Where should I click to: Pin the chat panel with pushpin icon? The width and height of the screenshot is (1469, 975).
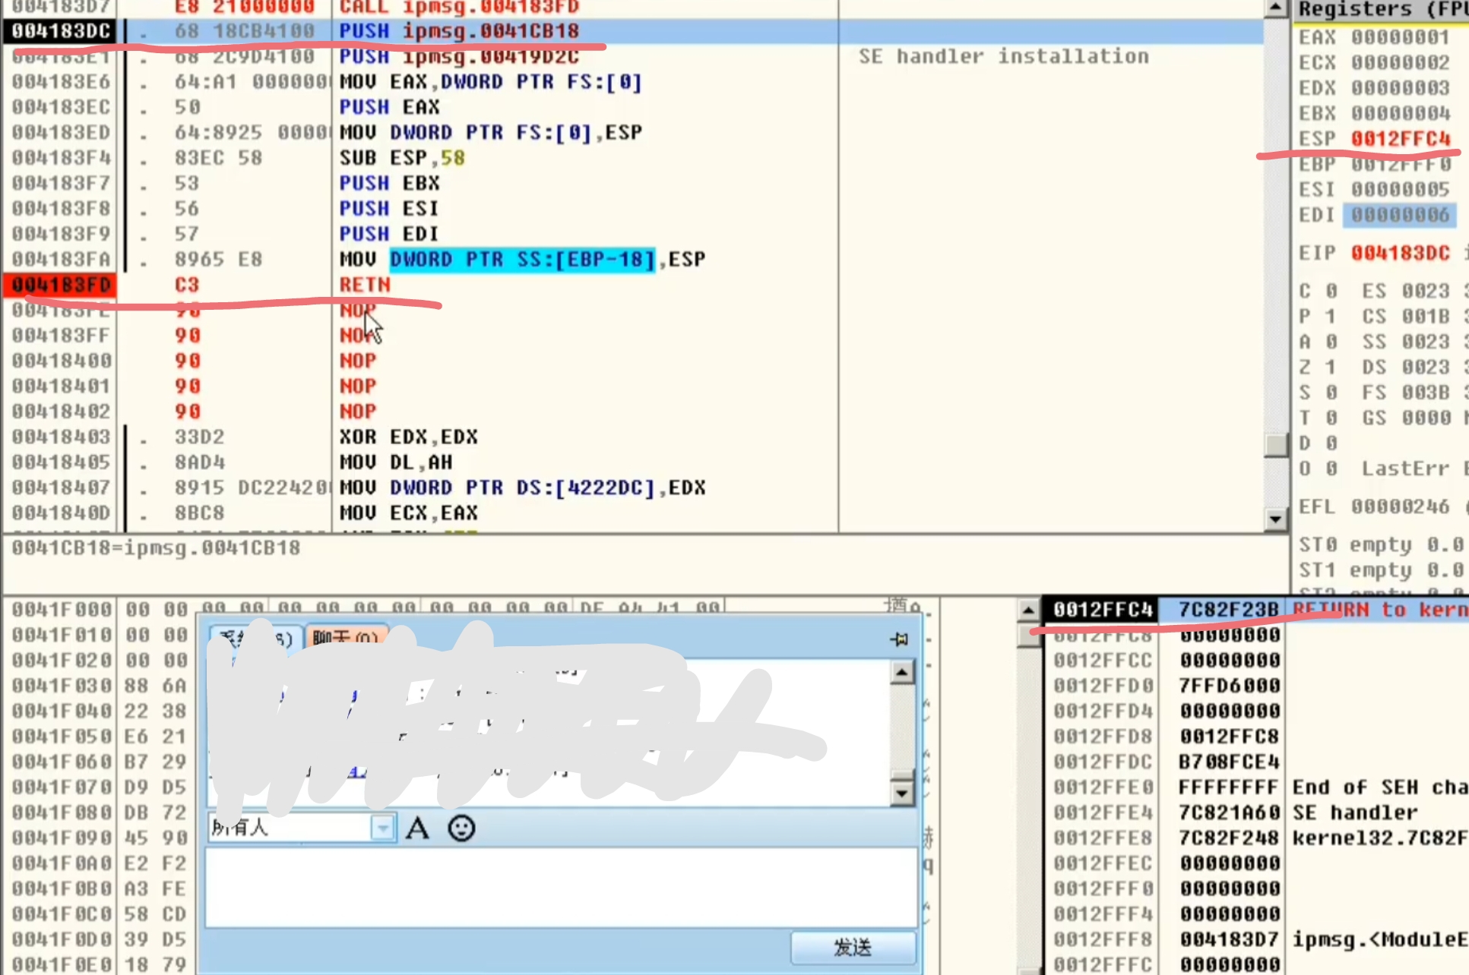899,639
